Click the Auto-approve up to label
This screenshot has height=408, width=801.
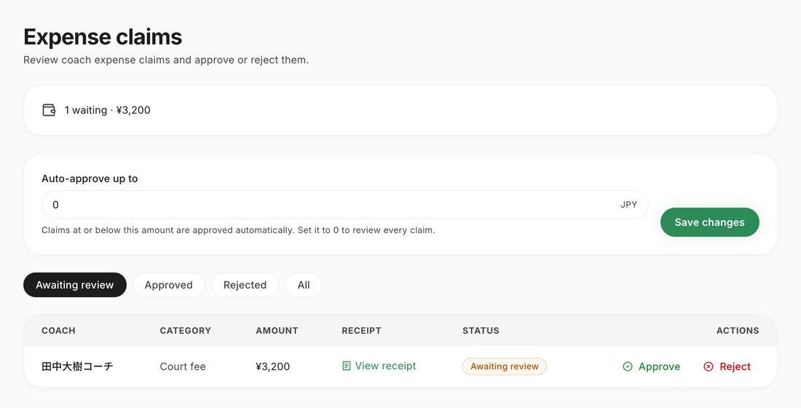coord(90,179)
